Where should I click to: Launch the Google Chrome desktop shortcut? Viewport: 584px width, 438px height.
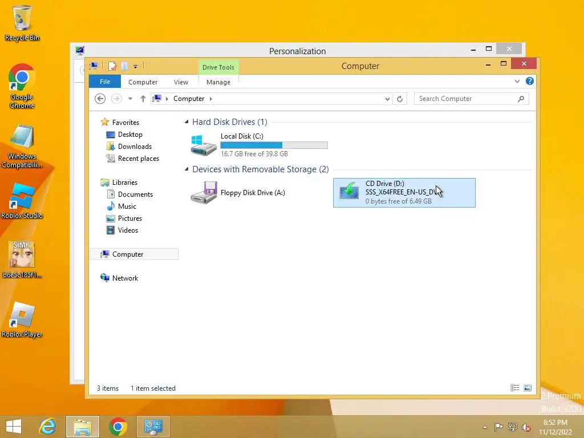[x=22, y=86]
